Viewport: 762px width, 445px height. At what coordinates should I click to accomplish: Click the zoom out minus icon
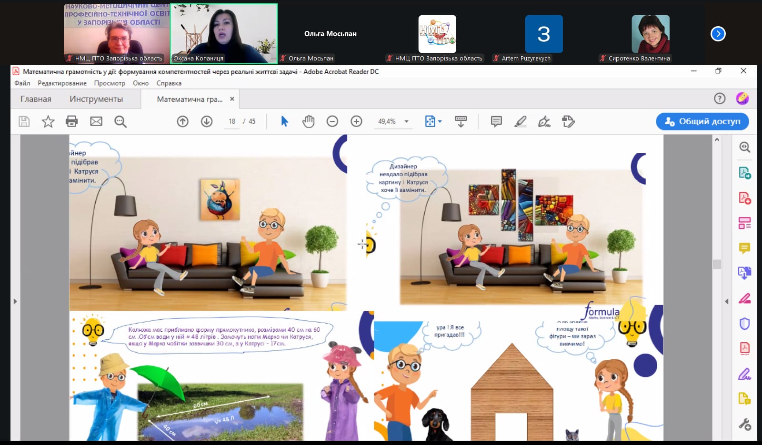point(332,121)
